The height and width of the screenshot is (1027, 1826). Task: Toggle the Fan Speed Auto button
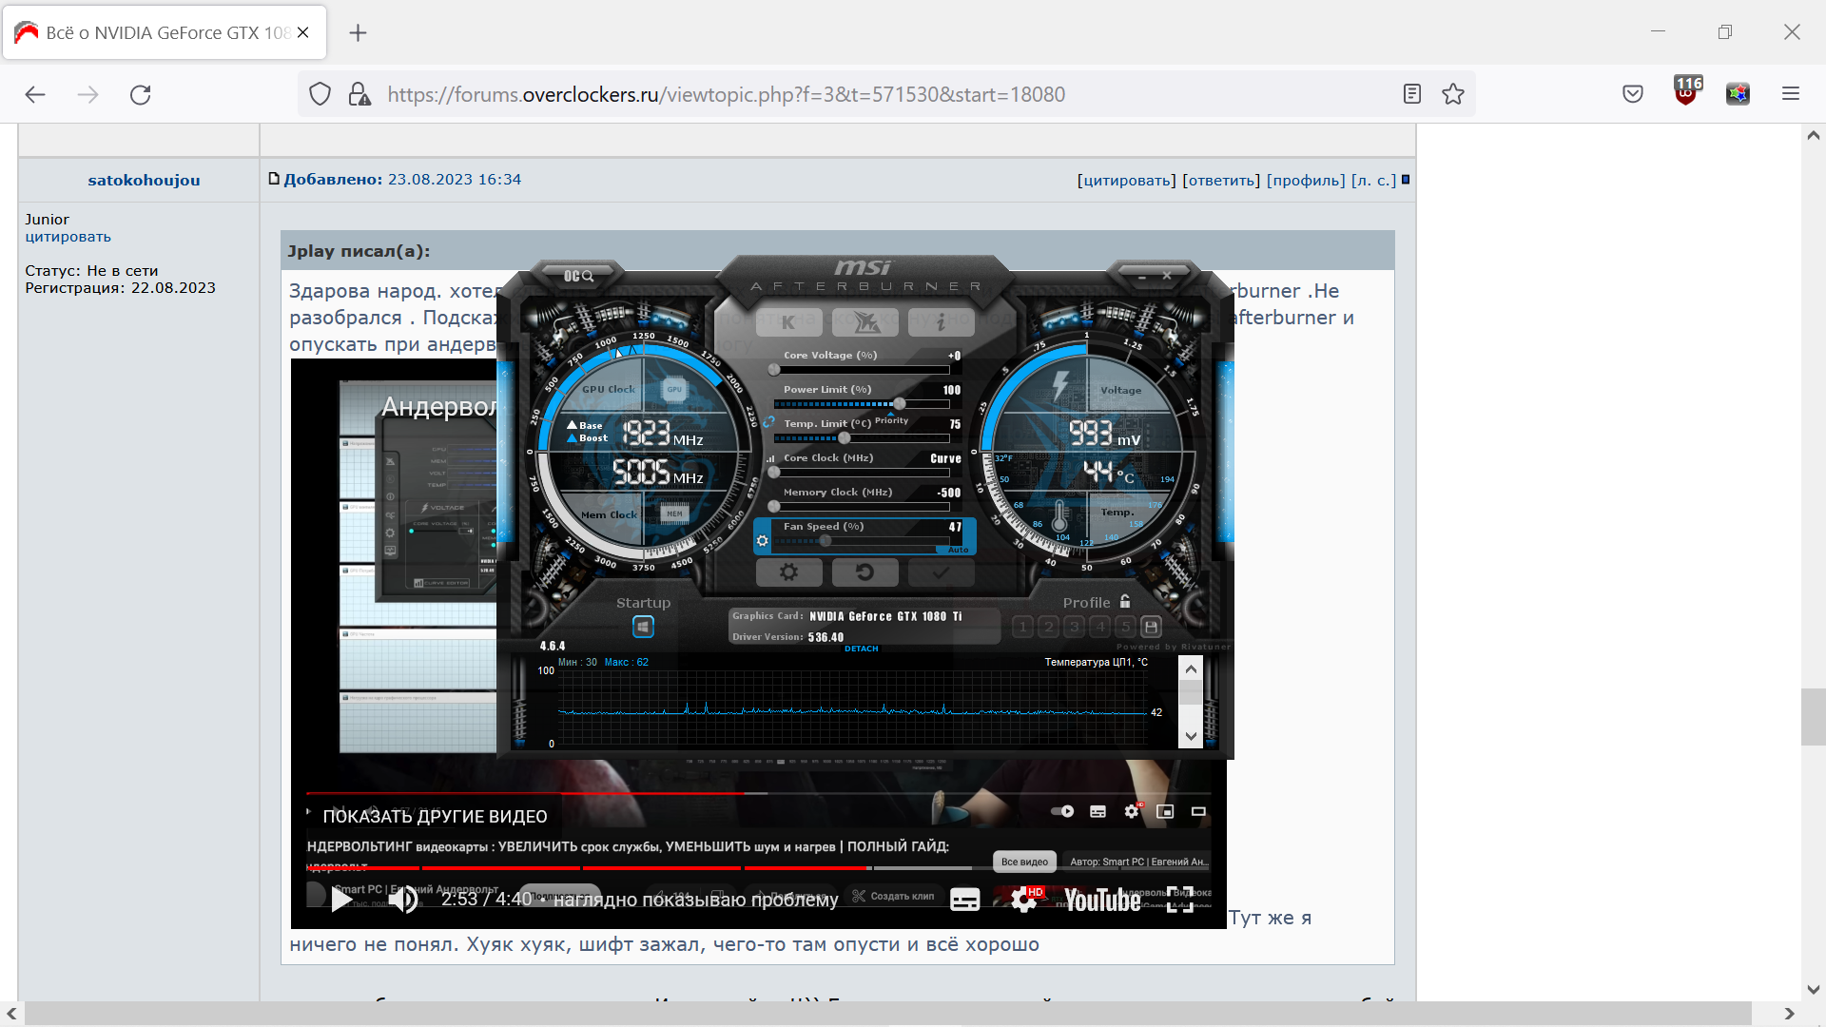click(x=958, y=550)
